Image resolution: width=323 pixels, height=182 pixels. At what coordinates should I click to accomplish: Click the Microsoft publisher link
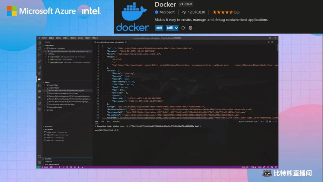(167, 12)
